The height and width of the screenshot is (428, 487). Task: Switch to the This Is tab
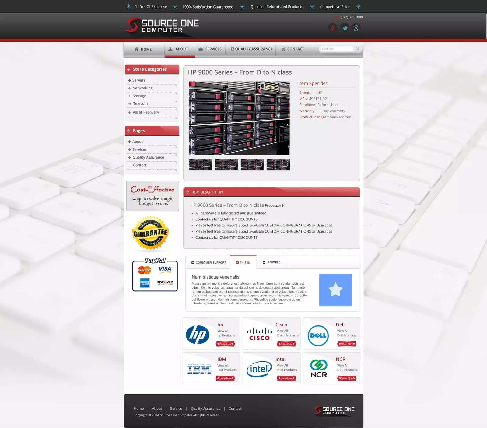(x=243, y=262)
